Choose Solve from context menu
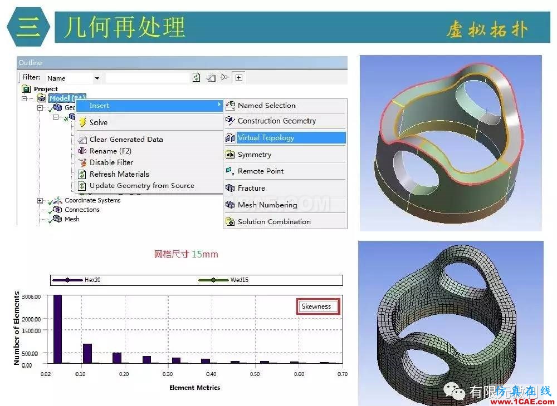 149,122
